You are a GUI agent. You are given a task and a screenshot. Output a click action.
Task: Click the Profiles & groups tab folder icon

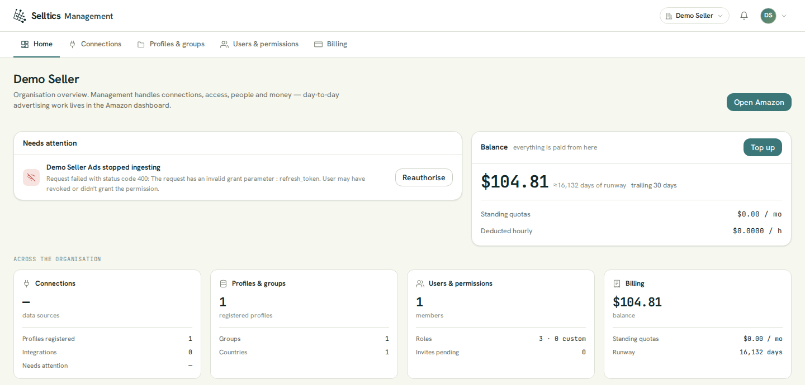[141, 44]
